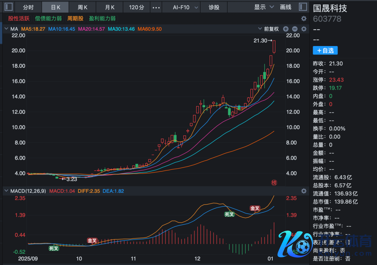Select the 周K weekly chart tab
The width and height of the screenshot is (377, 265).
click(82, 7)
